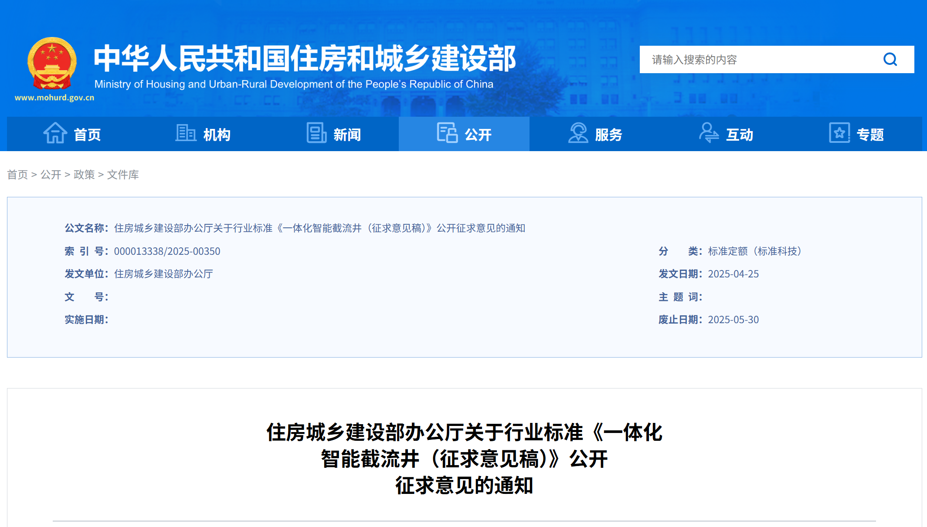This screenshot has width=927, height=527.
Task: Click the English ministry name subtitle
Action: (294, 84)
